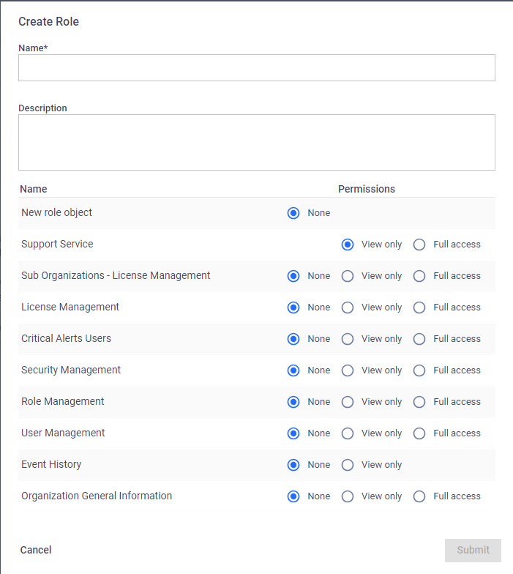Select None for New role object
Screen dimensions: 513x574
coord(293,213)
